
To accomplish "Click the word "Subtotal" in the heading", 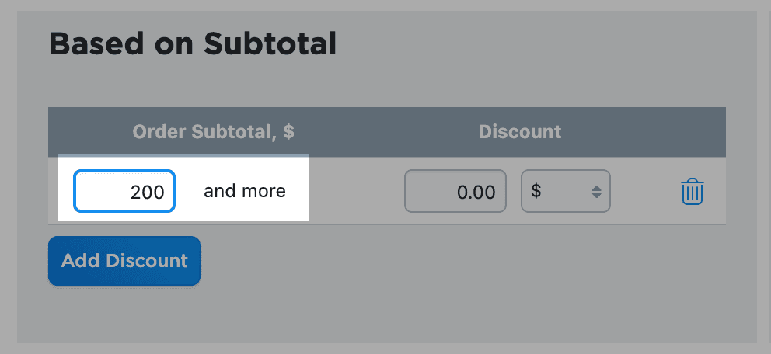I will coord(270,44).
